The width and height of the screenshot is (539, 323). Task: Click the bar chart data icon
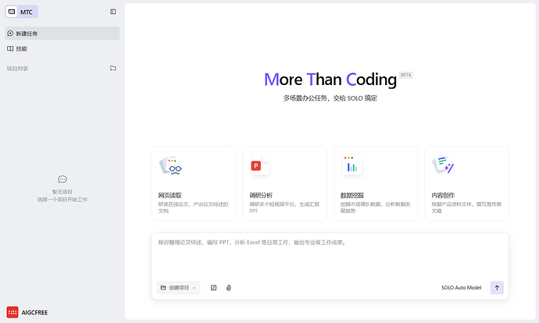pyautogui.click(x=352, y=165)
